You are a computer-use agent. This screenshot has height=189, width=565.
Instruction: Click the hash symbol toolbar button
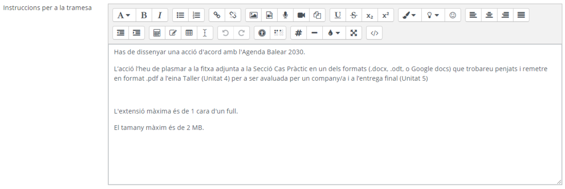point(299,32)
